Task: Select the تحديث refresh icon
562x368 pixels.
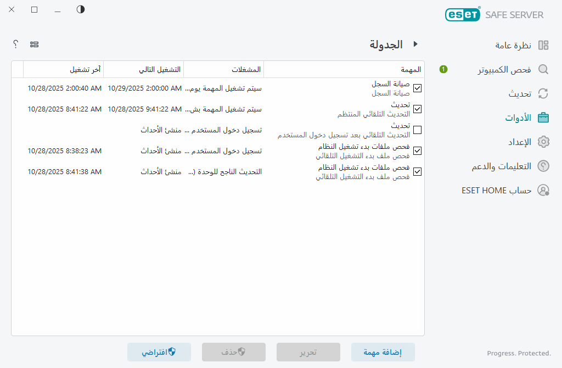Action: click(543, 93)
